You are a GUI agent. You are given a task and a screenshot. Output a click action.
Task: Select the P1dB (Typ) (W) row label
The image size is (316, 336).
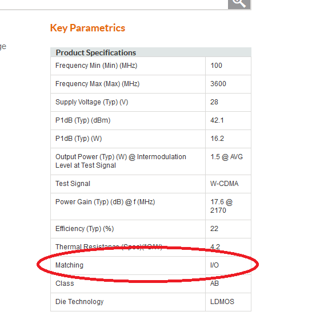coord(78,139)
